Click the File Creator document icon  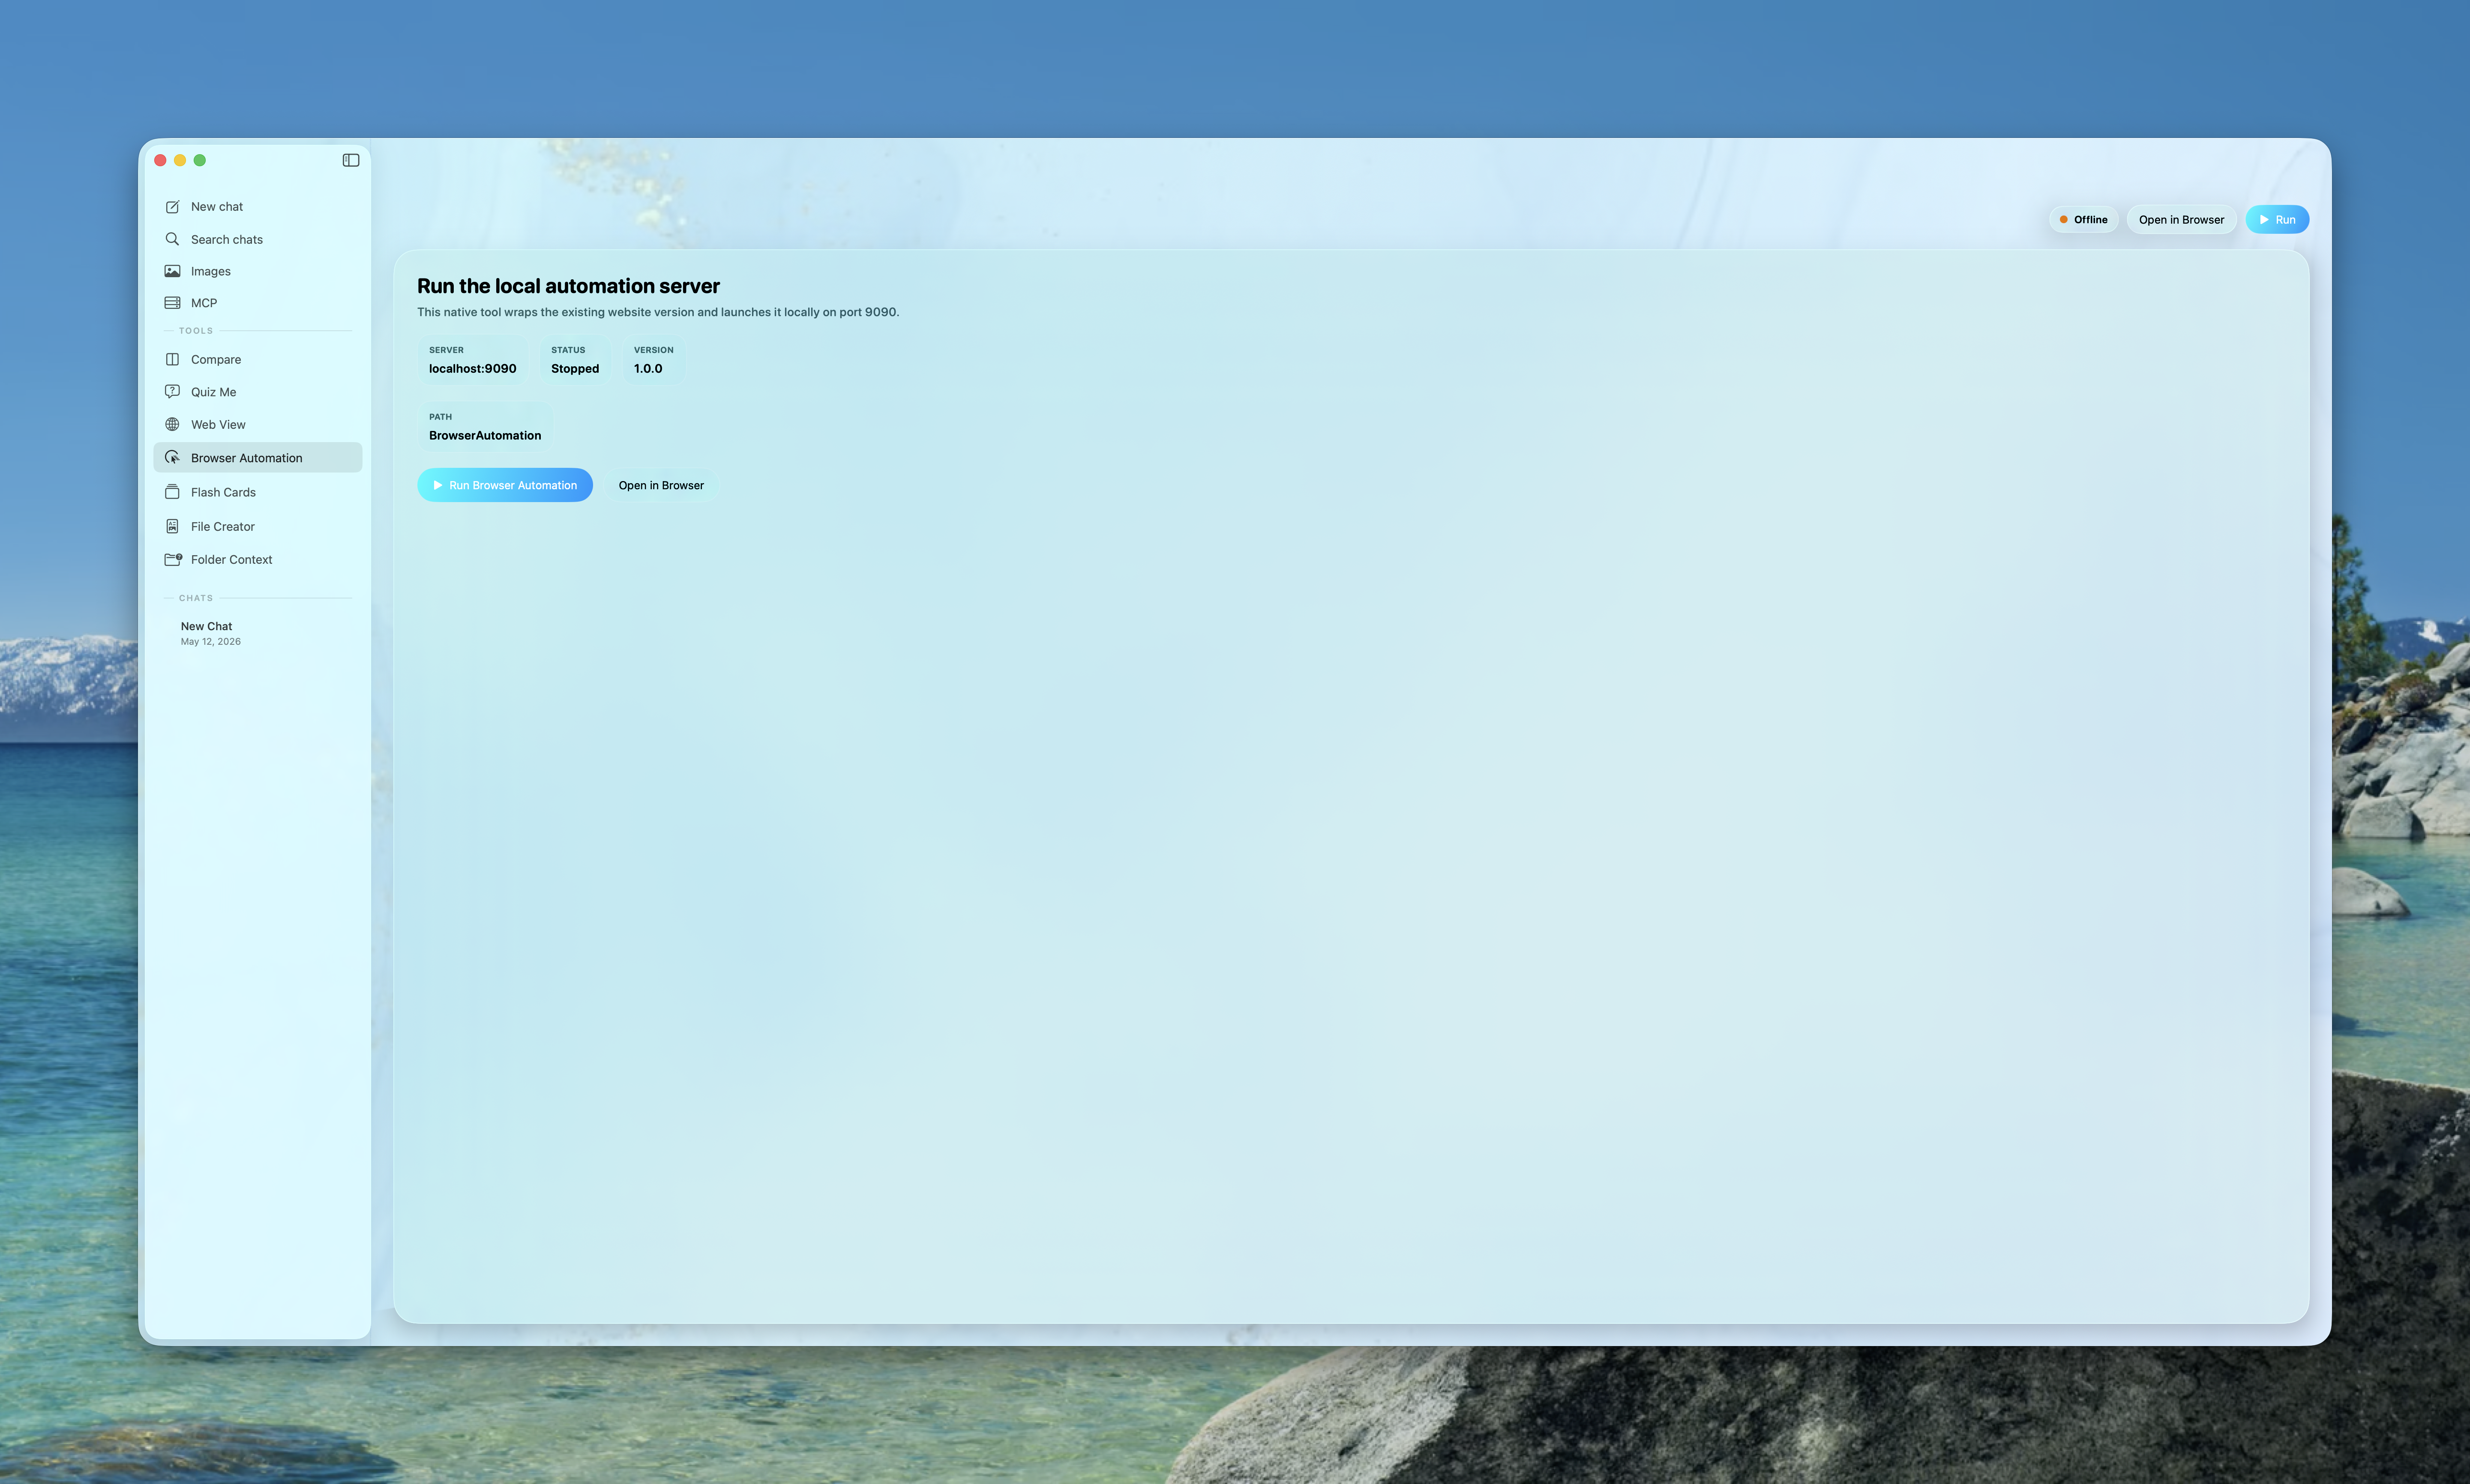pyautogui.click(x=172, y=526)
